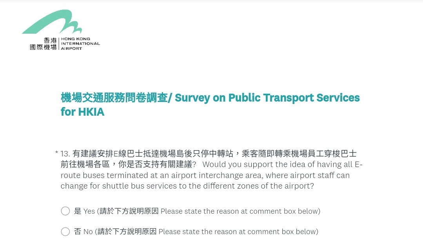
Task: Click 請於下方說明原因 text in the No option
Action: click(127, 231)
